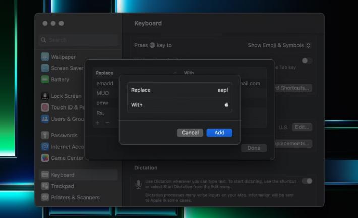Open Keyboard Shortcuts button
This screenshot has height=218, width=358.
pos(293,88)
